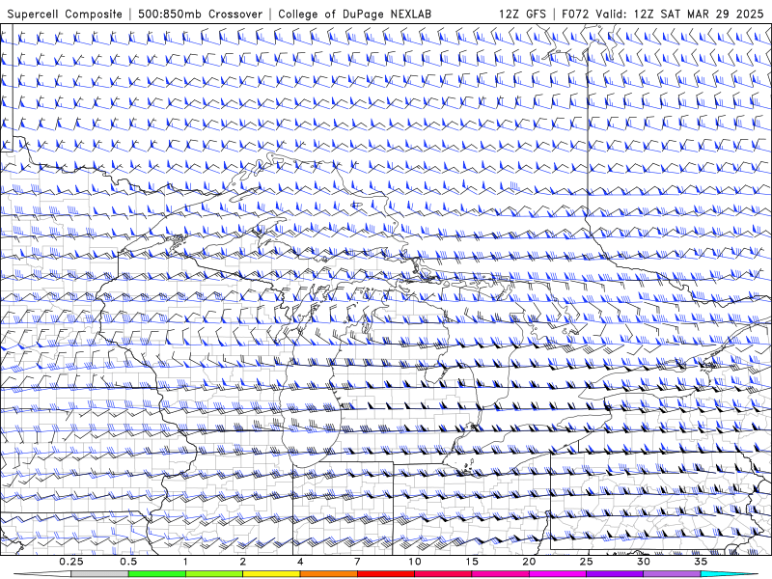Click the magenta swatch between 20 and 25

click(558, 574)
